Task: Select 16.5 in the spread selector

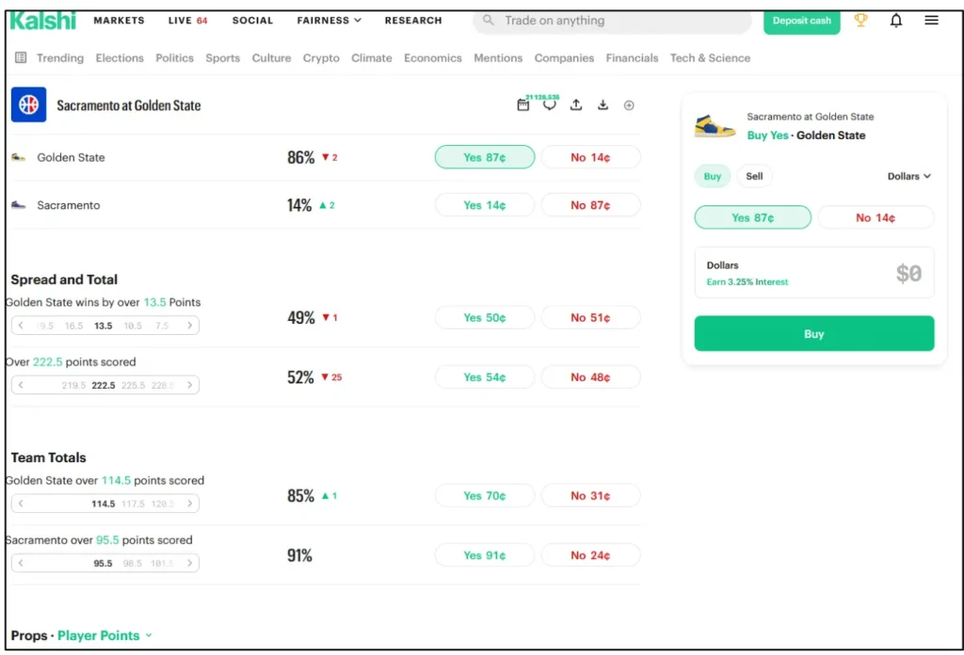Action: [x=73, y=327]
